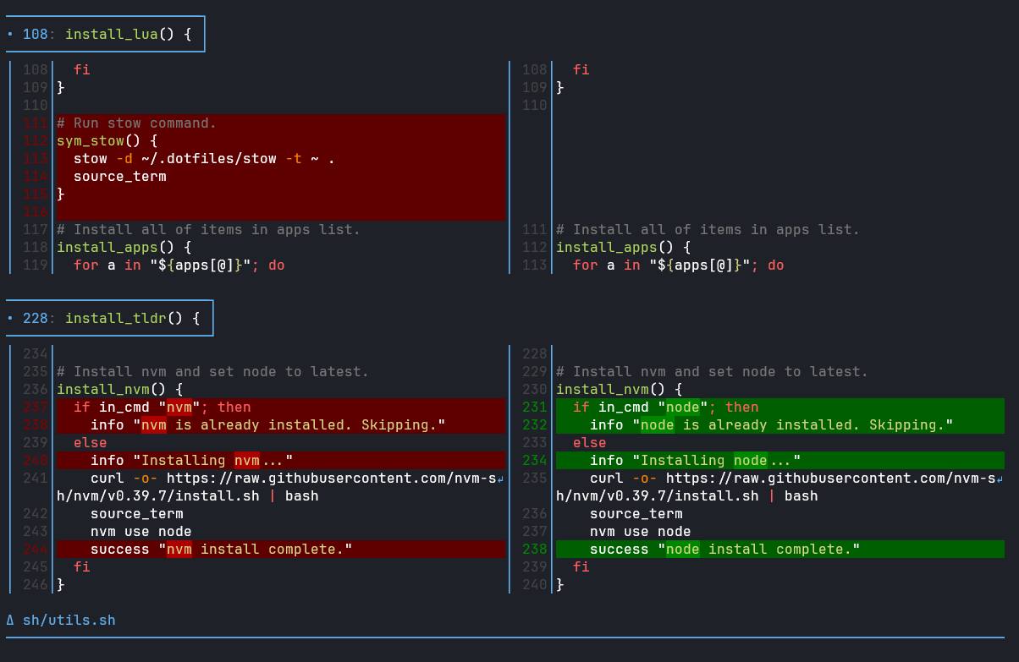This screenshot has width=1019, height=662.
Task: Select the stow command on line 113
Action: (91, 158)
